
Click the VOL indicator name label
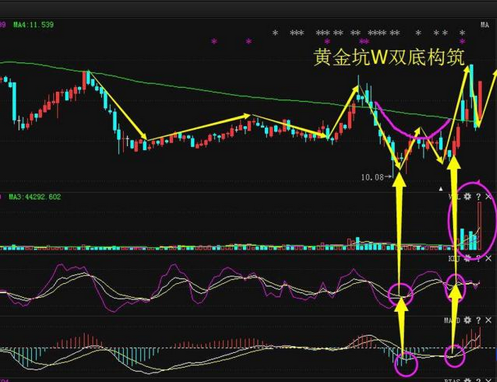click(x=454, y=197)
